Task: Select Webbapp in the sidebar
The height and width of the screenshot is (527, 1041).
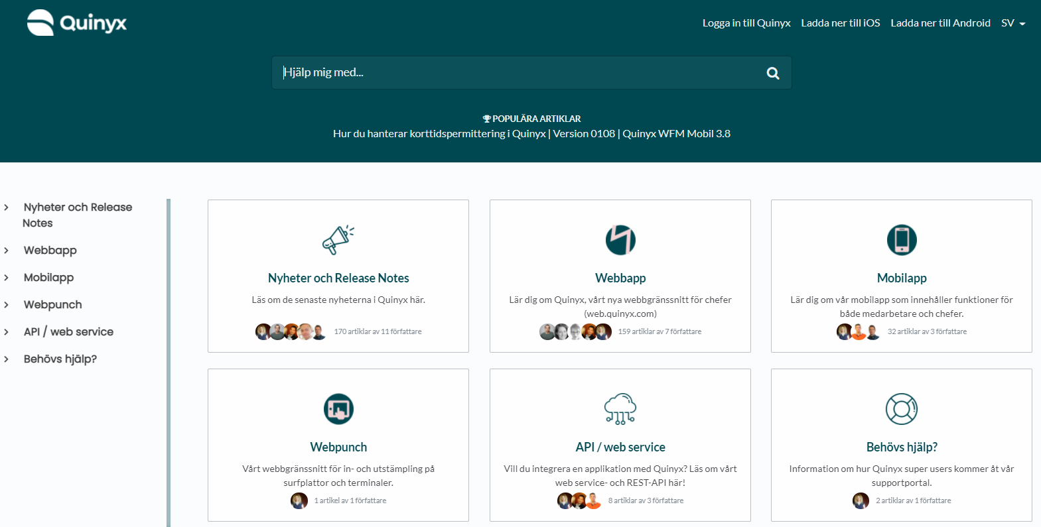Action: (50, 251)
